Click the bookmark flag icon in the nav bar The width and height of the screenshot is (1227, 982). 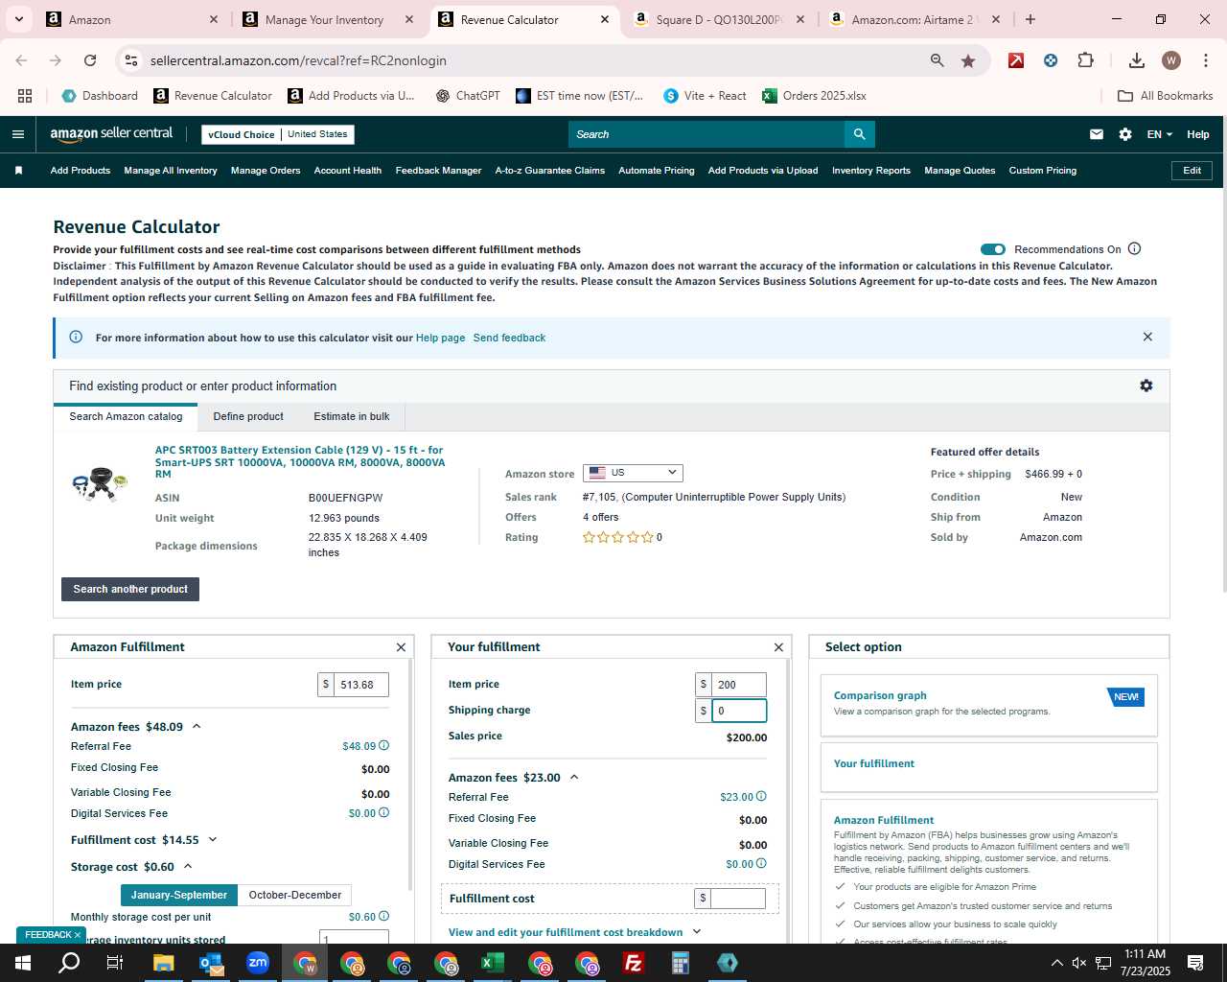(18, 171)
